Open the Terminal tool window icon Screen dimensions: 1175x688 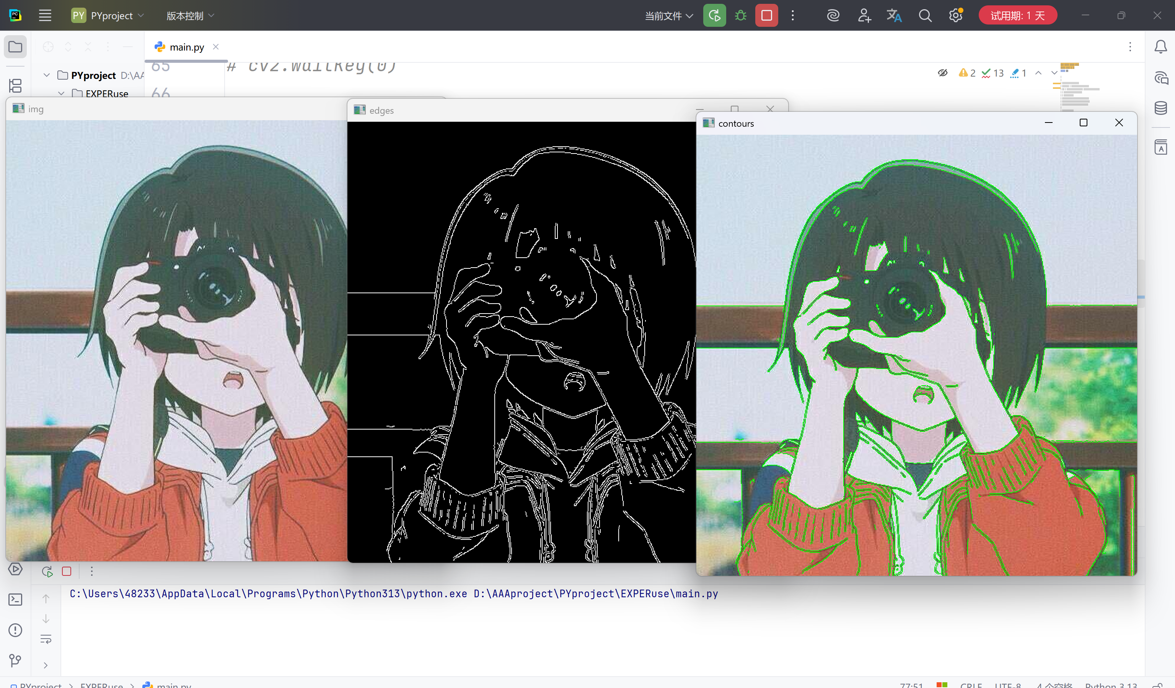(15, 600)
